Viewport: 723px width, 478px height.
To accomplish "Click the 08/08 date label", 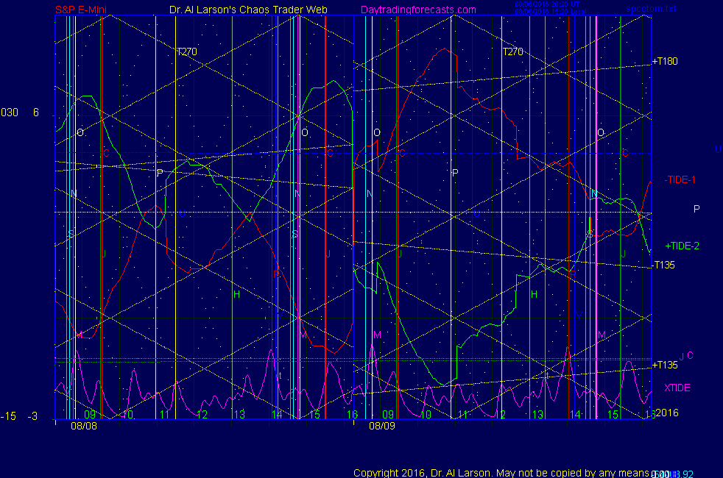I will tap(83, 425).
